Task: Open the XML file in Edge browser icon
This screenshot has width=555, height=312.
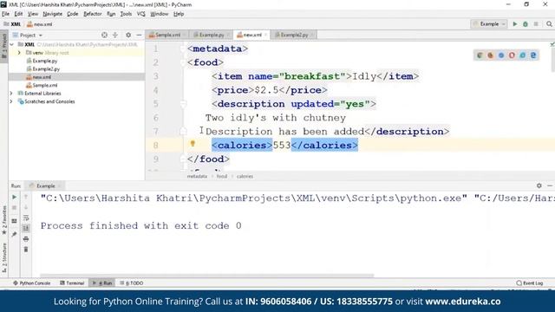Action: point(533,55)
